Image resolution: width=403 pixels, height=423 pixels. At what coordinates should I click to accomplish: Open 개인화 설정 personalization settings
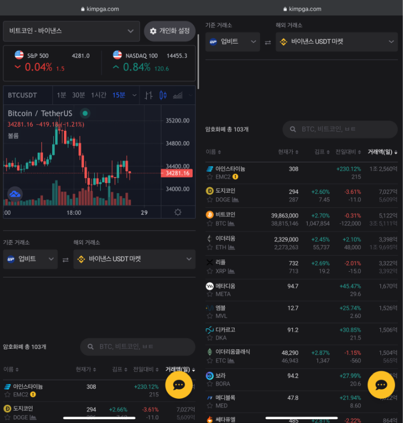click(169, 31)
